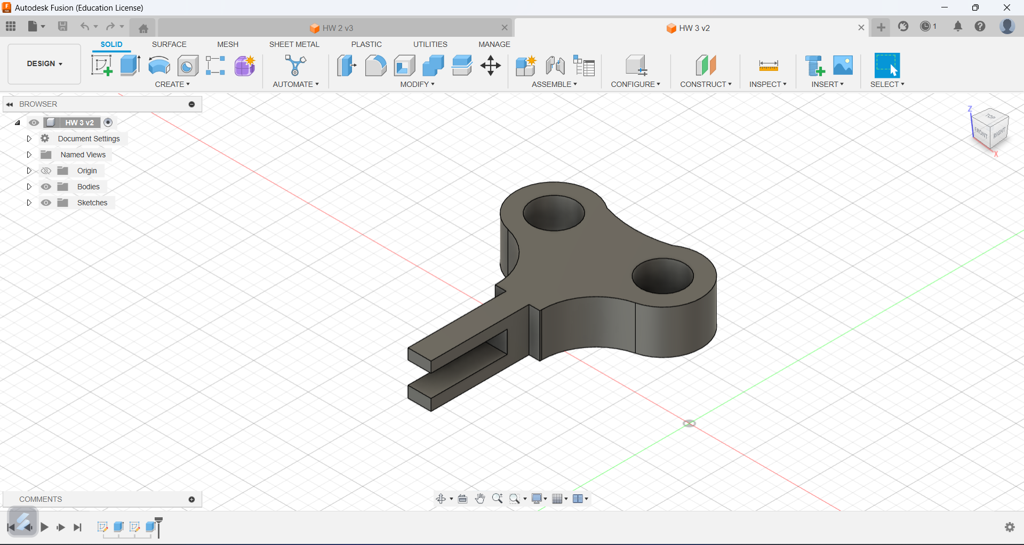Expand the COMMENTS panel
The image size is (1024, 545).
pos(191,499)
